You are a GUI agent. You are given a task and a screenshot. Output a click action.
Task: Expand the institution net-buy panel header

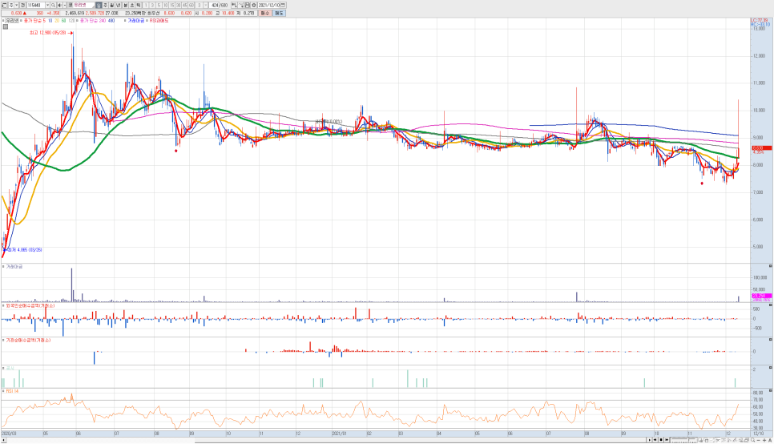tap(3, 341)
